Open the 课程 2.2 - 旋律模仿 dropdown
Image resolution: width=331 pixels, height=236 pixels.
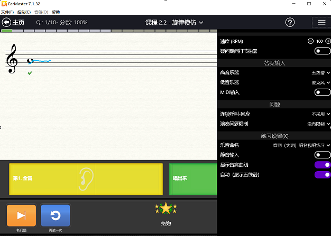click(x=174, y=22)
